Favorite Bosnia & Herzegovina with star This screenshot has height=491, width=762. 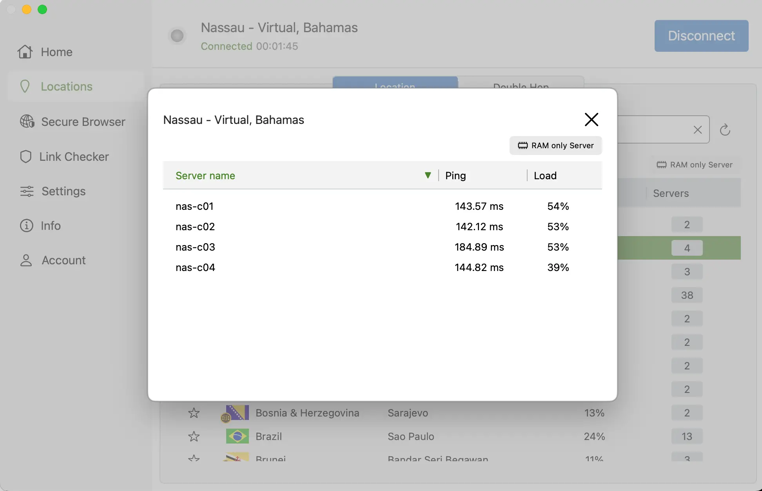coord(194,413)
